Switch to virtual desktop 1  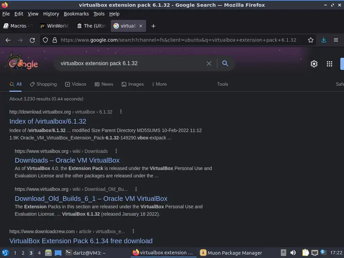[15, 253]
